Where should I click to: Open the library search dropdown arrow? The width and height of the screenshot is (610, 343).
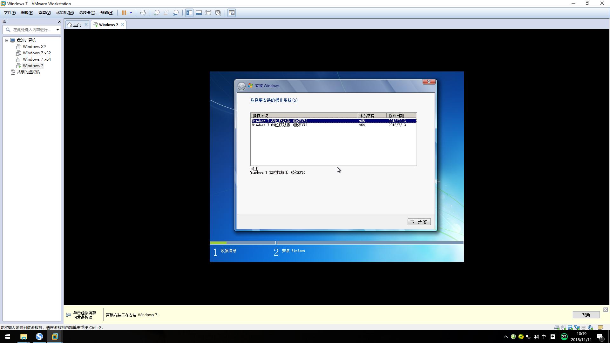pos(57,30)
